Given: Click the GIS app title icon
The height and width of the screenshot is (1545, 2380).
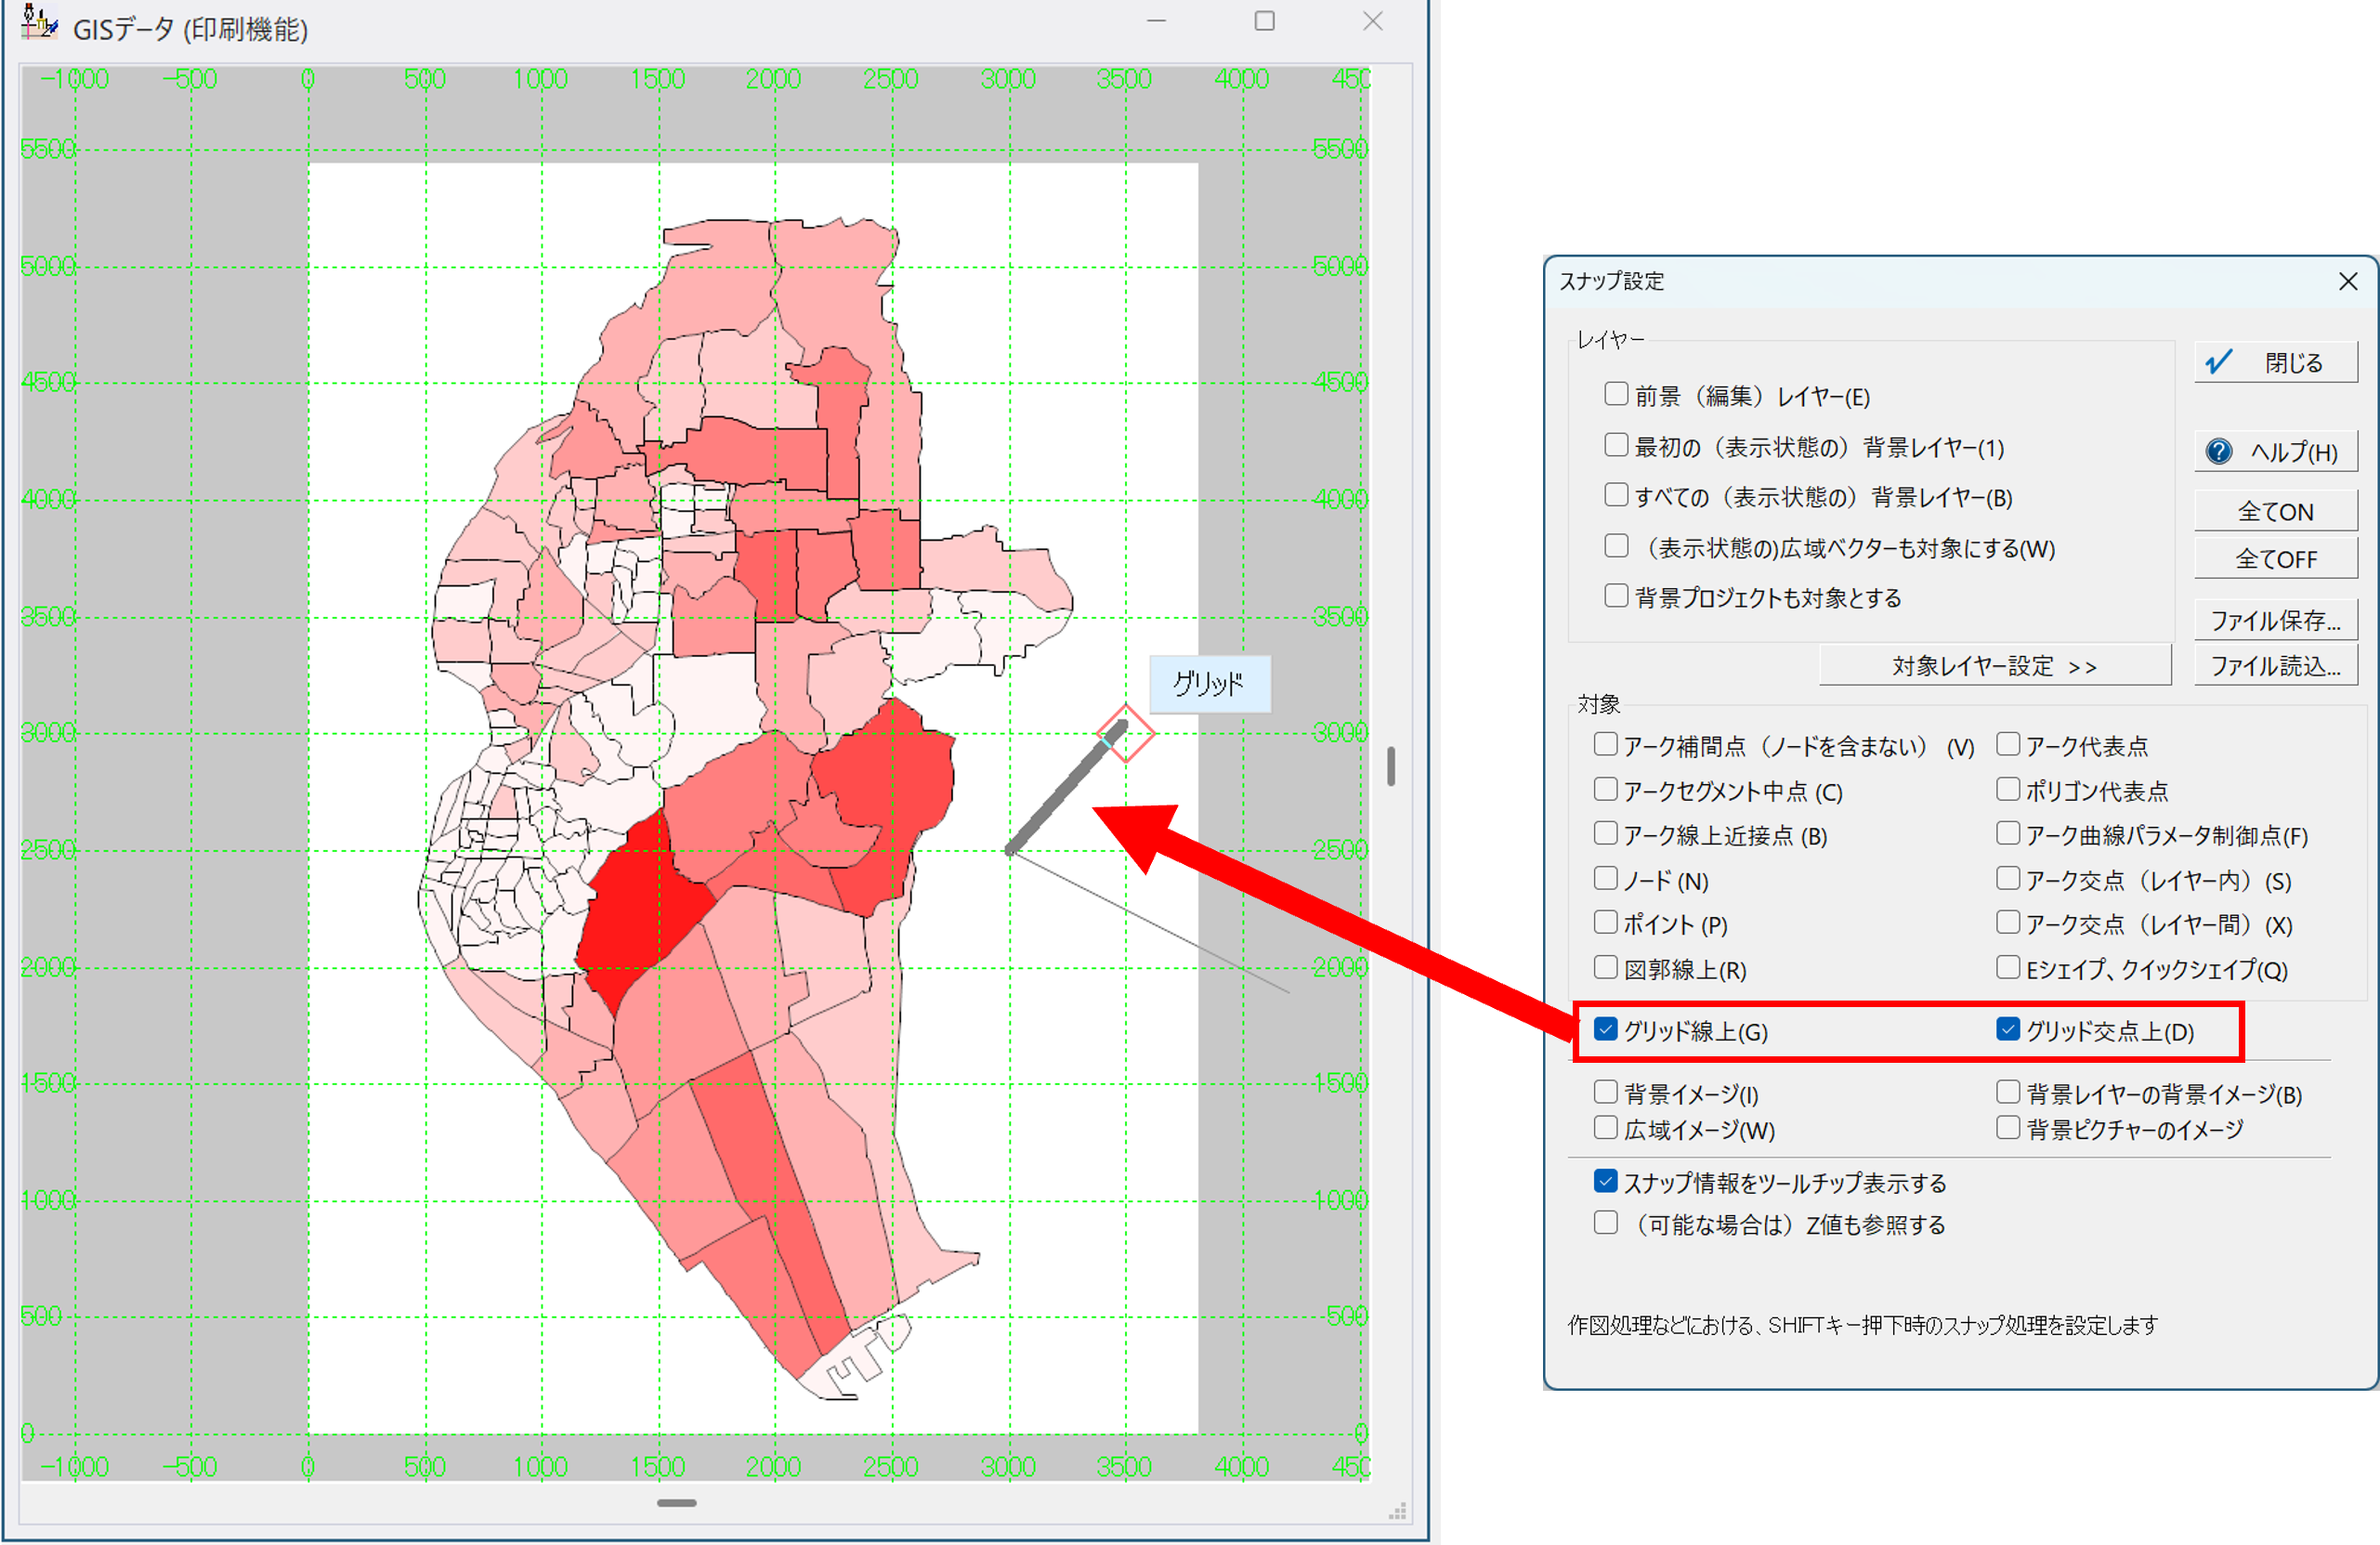Looking at the screenshot, I should click(38, 22).
